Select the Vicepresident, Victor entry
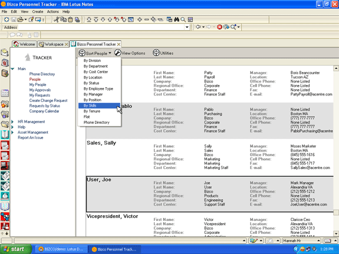Screen dimensions: 339x254 pyautogui.click(x=209, y=225)
